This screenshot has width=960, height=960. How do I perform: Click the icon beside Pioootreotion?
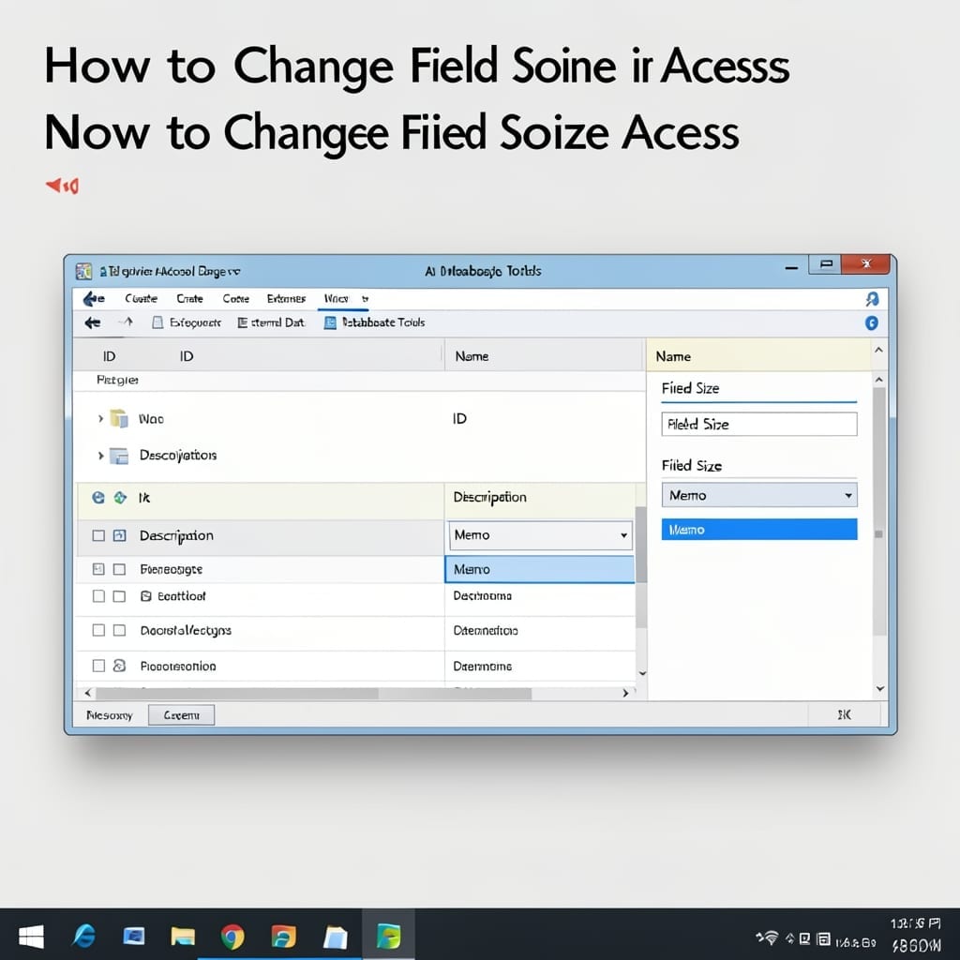(x=119, y=666)
